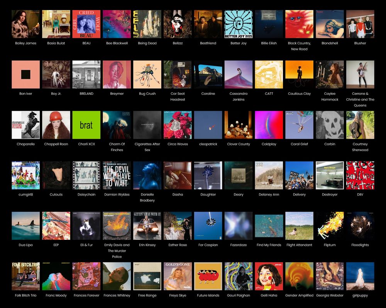Select the Cassandra Jenkins album cover
The height and width of the screenshot is (308, 386).
pos(239,74)
